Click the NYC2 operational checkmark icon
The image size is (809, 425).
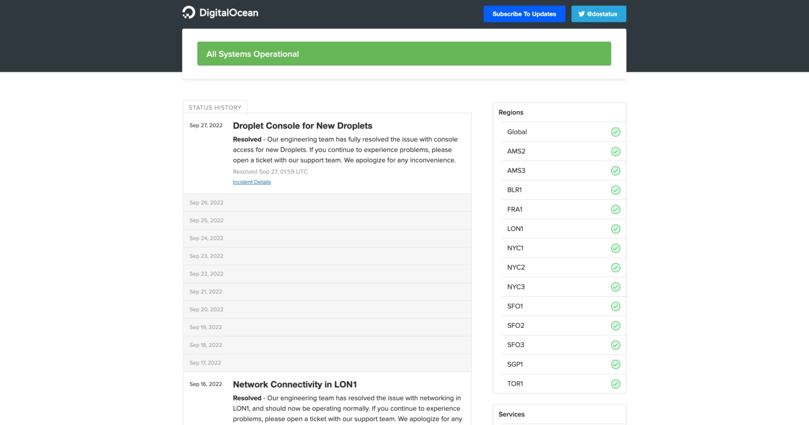[x=616, y=268]
